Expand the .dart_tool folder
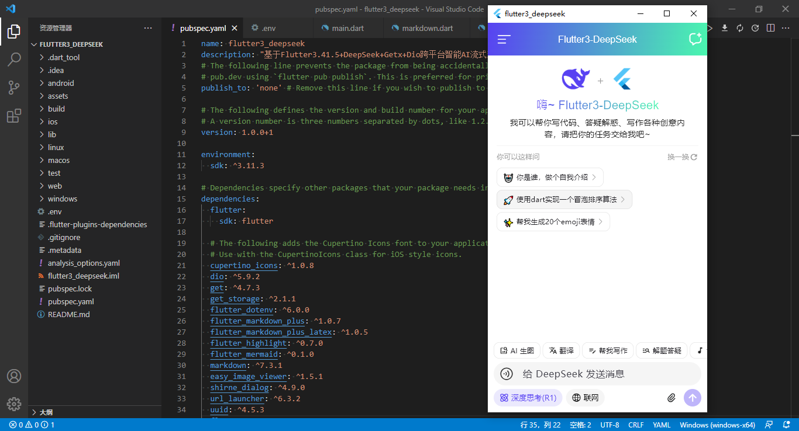The image size is (799, 431). 95,57
